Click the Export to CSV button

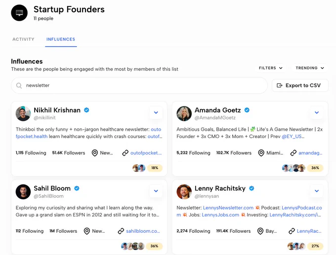300,85
